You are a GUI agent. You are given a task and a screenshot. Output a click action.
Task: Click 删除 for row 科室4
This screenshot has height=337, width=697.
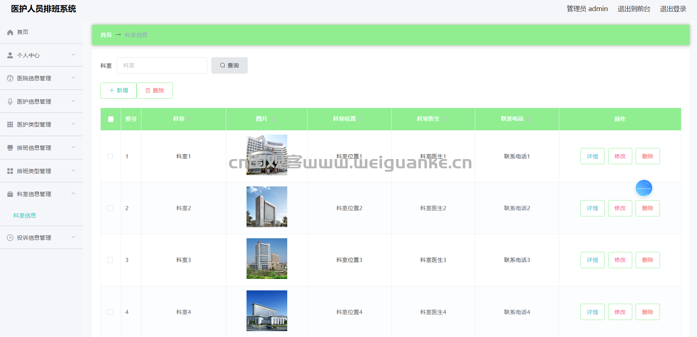[x=648, y=312]
